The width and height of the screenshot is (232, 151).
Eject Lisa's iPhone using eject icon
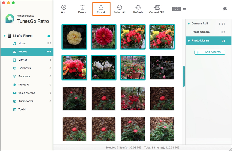(x=49, y=36)
